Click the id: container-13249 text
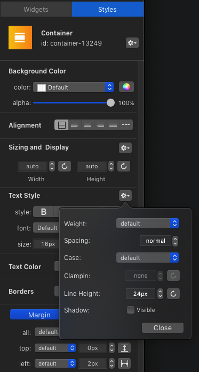The image size is (199, 372). pyautogui.click(x=71, y=43)
